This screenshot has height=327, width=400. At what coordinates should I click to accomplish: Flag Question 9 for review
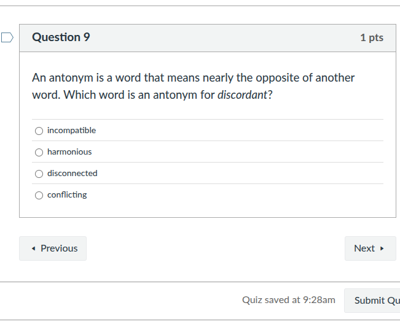pos(7,37)
